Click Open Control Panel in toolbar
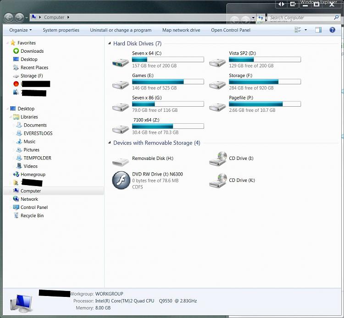The height and width of the screenshot is (318, 344). [231, 30]
